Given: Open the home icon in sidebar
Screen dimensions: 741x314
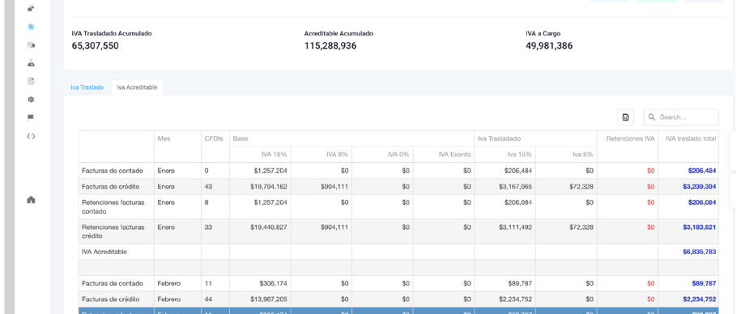Looking at the screenshot, I should 32,200.
